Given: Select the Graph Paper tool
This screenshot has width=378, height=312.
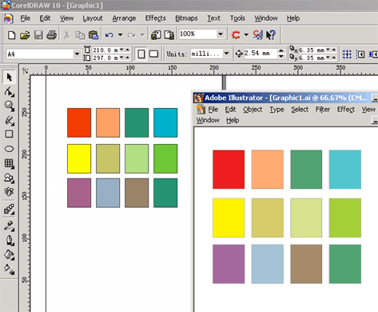Looking at the screenshot, I should pyautogui.click(x=9, y=163).
